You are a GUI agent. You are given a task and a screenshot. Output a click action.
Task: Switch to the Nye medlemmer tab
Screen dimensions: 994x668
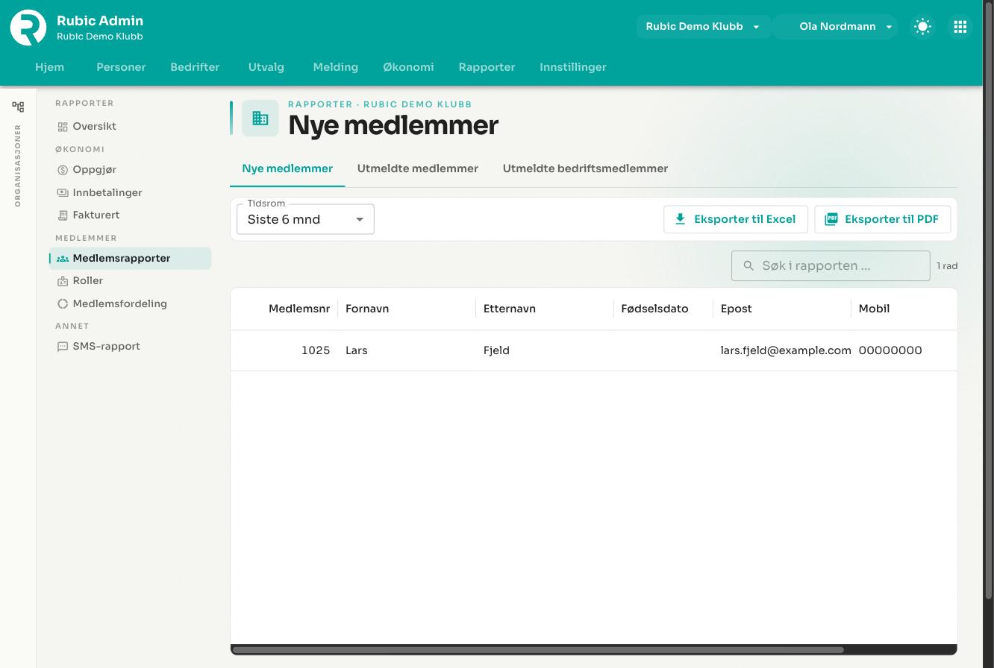point(287,168)
